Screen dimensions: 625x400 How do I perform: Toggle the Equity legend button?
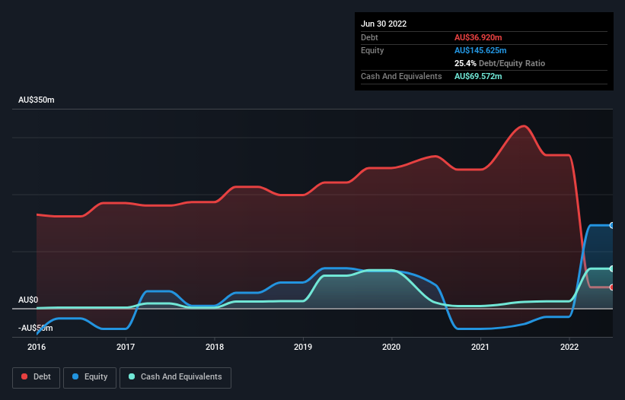[90, 377]
